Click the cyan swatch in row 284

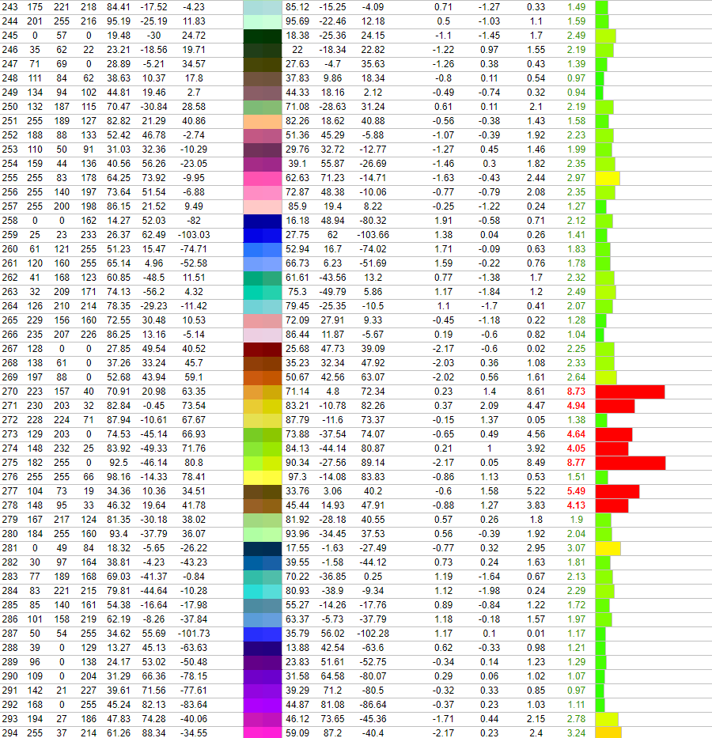click(x=263, y=591)
